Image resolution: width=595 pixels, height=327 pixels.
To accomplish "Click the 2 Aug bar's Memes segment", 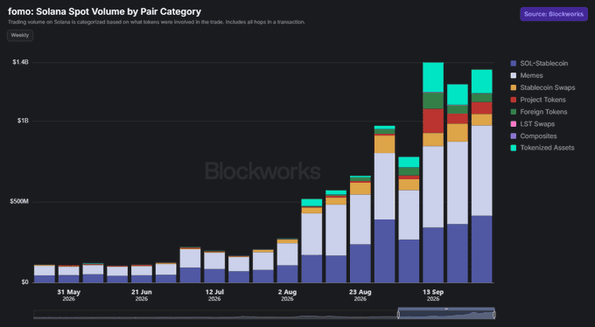I will coord(287,254).
